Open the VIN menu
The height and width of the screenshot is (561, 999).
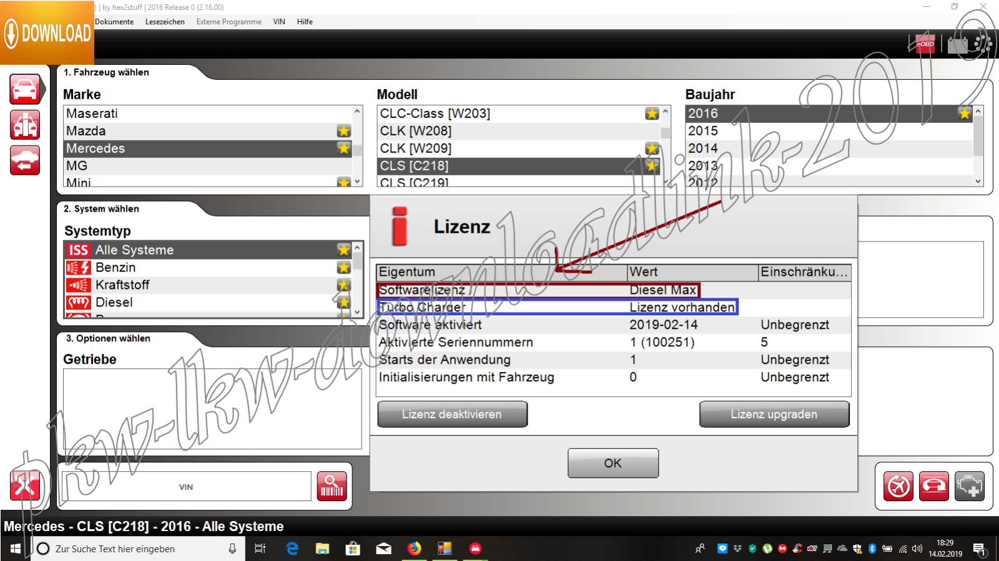(279, 22)
